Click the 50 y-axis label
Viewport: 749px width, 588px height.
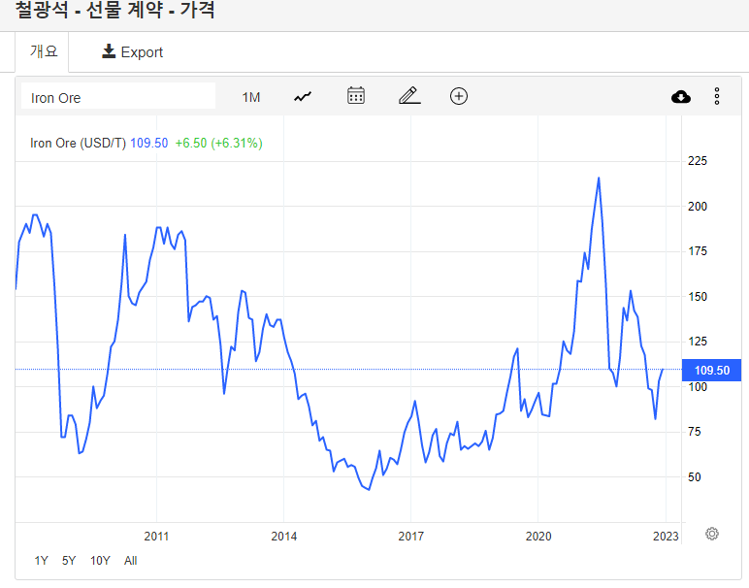pos(694,476)
